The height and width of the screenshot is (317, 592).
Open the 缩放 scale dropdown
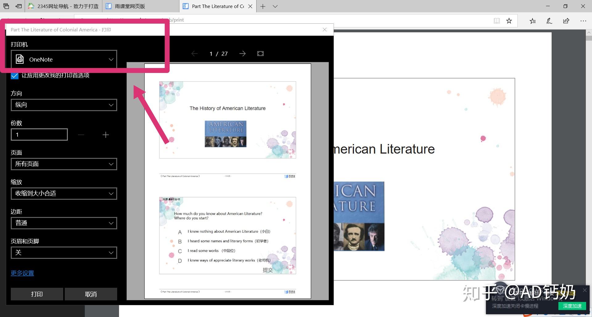coord(64,194)
